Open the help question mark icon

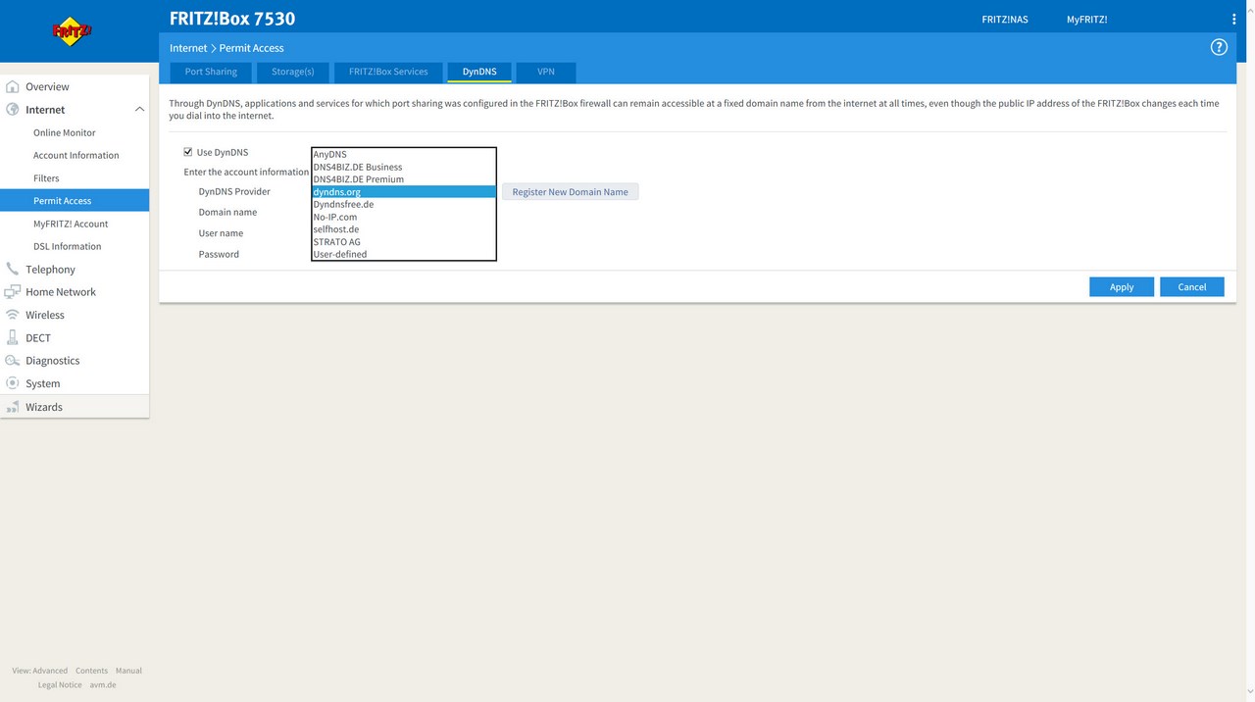[x=1219, y=47]
